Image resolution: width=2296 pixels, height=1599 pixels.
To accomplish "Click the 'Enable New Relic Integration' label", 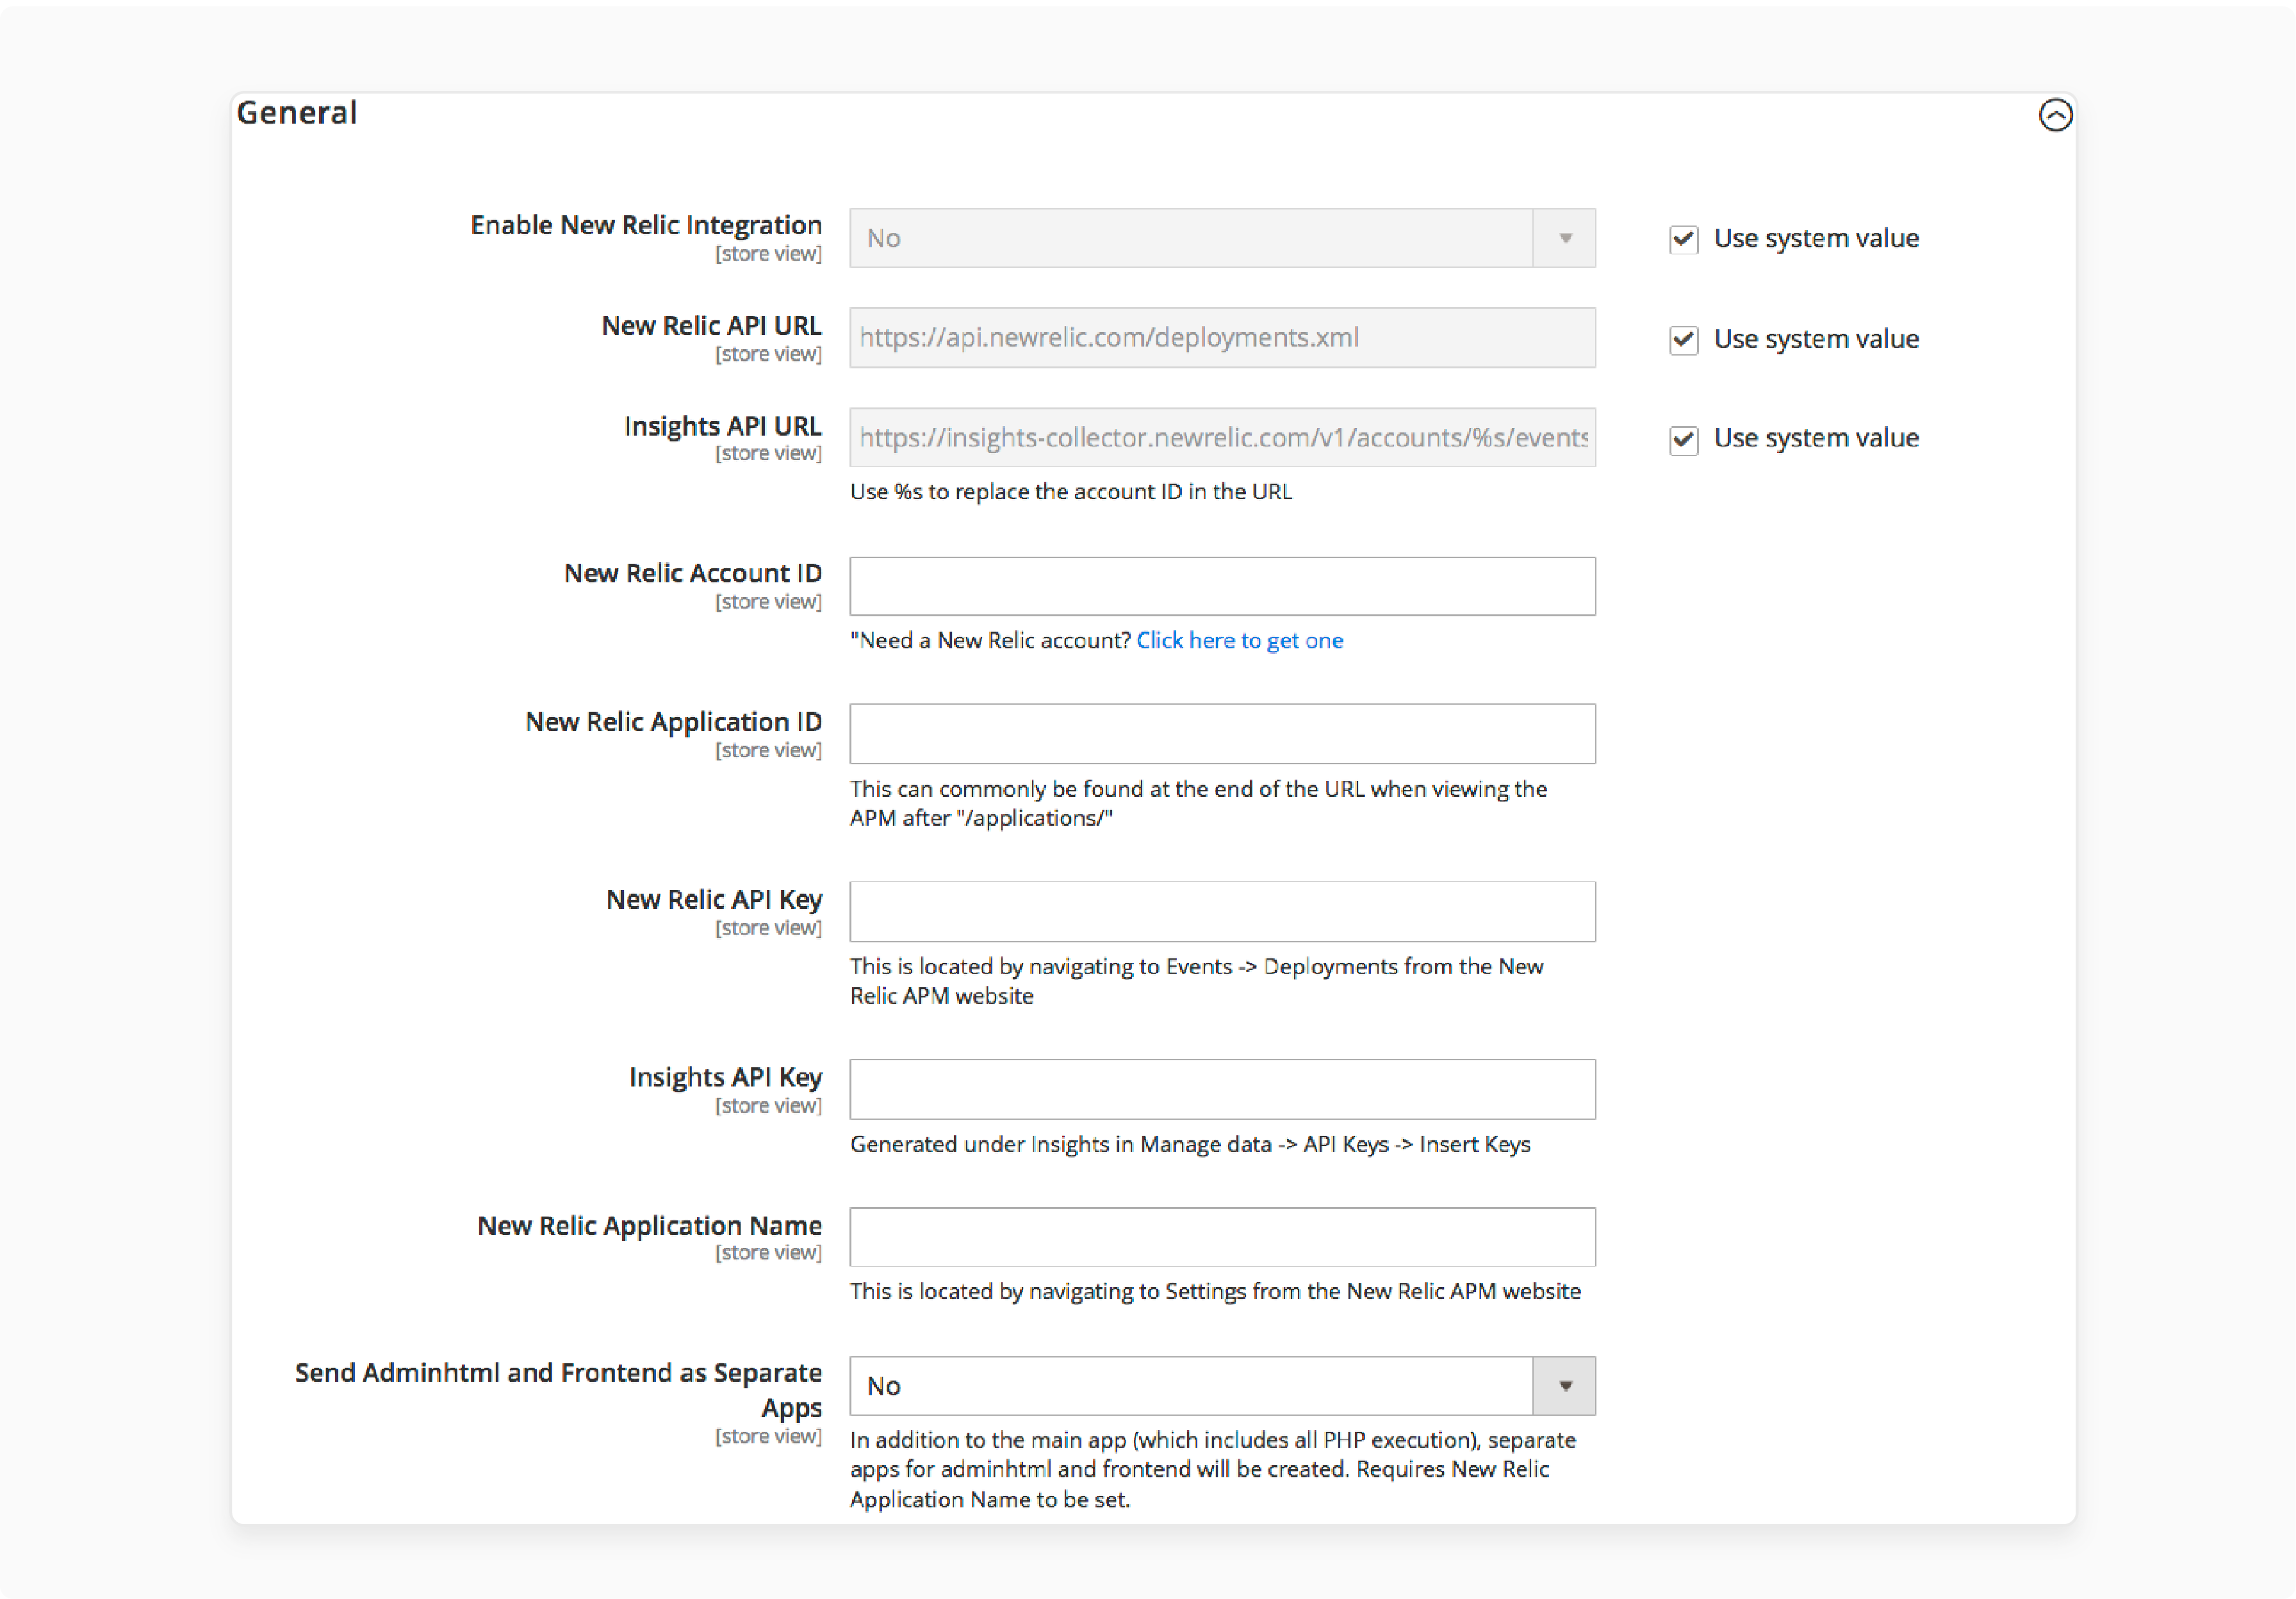I will pyautogui.click(x=646, y=225).
